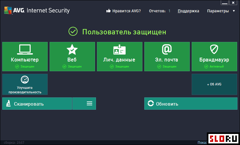The height and width of the screenshot is (145, 240).
Task: Click Защищен status under Веб
Action: pyautogui.click(x=72, y=67)
